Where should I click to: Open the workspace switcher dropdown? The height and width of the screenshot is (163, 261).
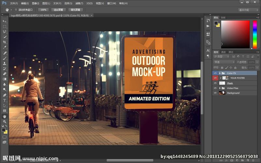248,10
